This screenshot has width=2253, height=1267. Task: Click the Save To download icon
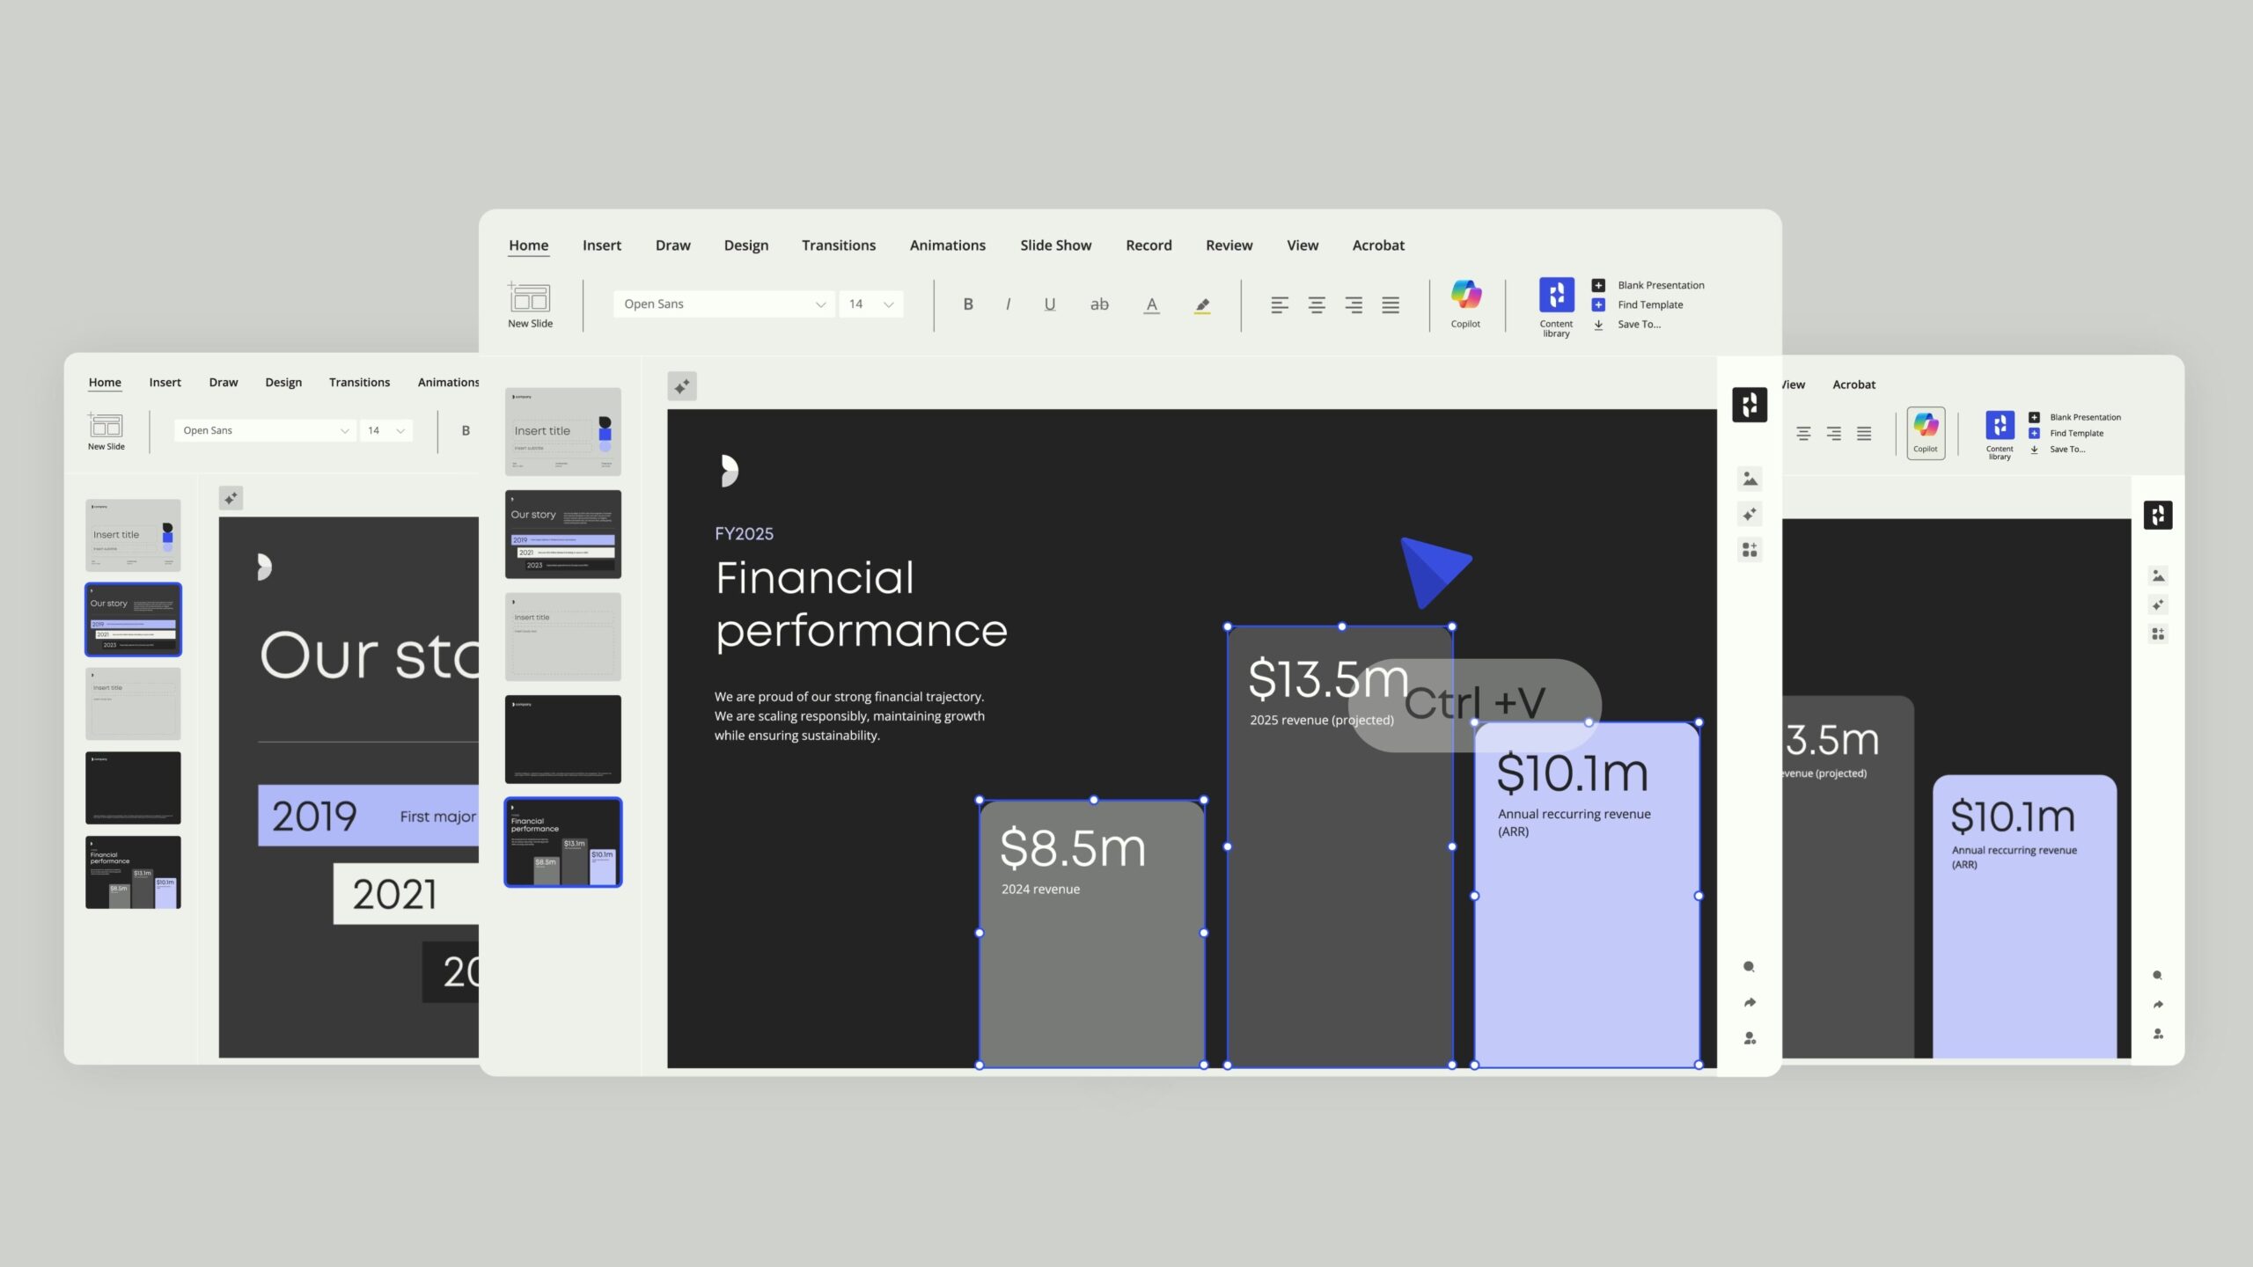1598,325
